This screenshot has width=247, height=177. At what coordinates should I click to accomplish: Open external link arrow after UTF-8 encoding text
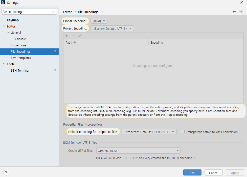[x=195, y=158]
